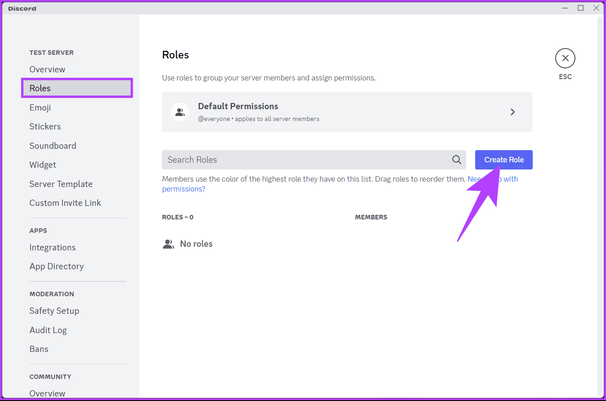
Task: Focus the Search Roles input field
Action: (x=306, y=160)
